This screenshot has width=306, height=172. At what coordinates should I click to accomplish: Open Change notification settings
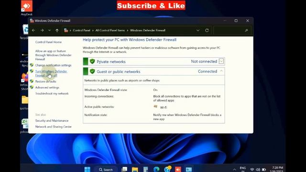pos(53,65)
